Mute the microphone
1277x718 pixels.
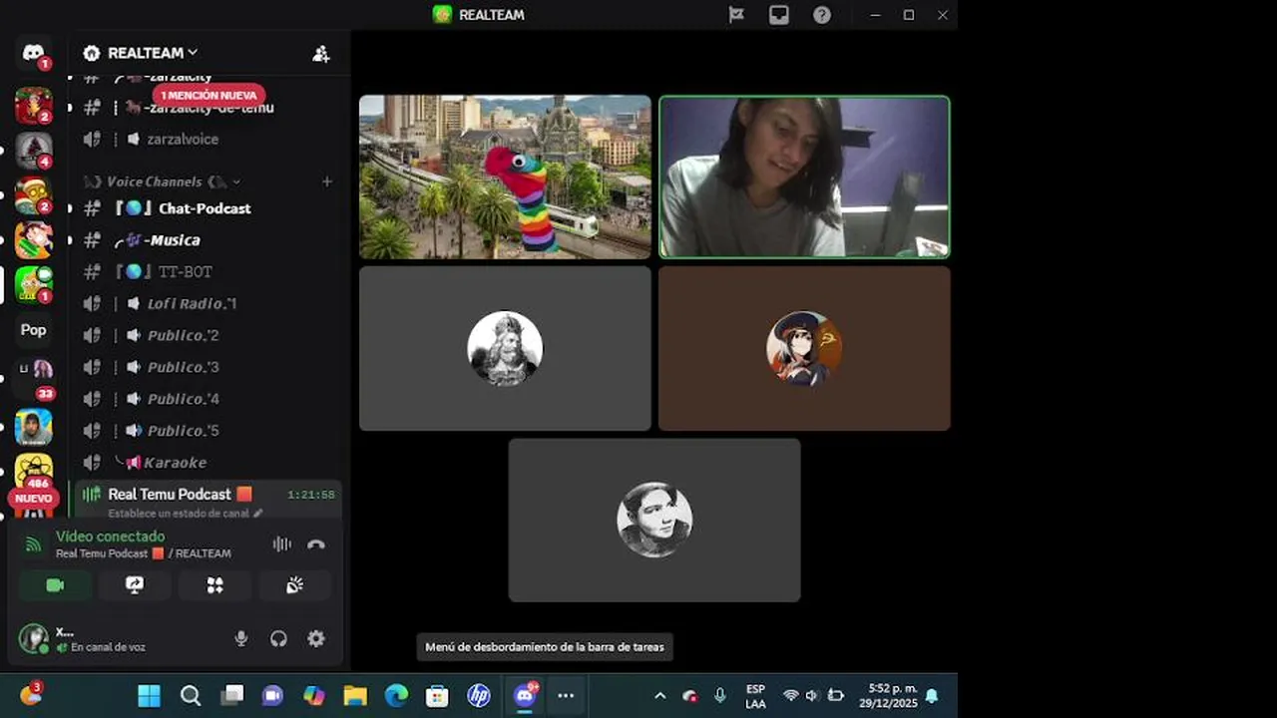[240, 639]
